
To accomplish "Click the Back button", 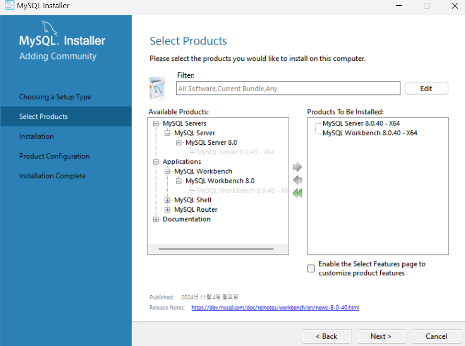I will click(x=327, y=336).
